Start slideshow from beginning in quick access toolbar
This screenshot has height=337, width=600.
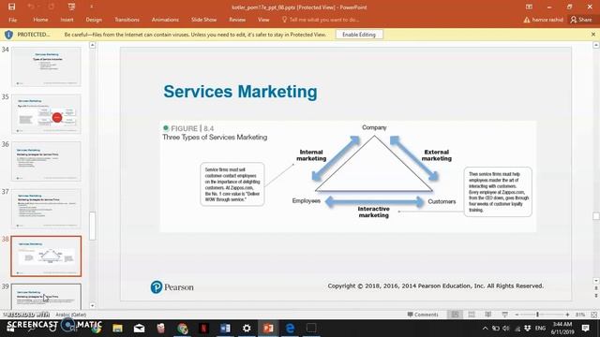71,7
